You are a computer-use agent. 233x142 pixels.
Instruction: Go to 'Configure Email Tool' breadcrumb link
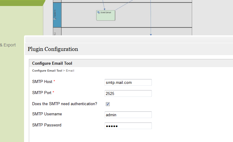tap(47, 71)
